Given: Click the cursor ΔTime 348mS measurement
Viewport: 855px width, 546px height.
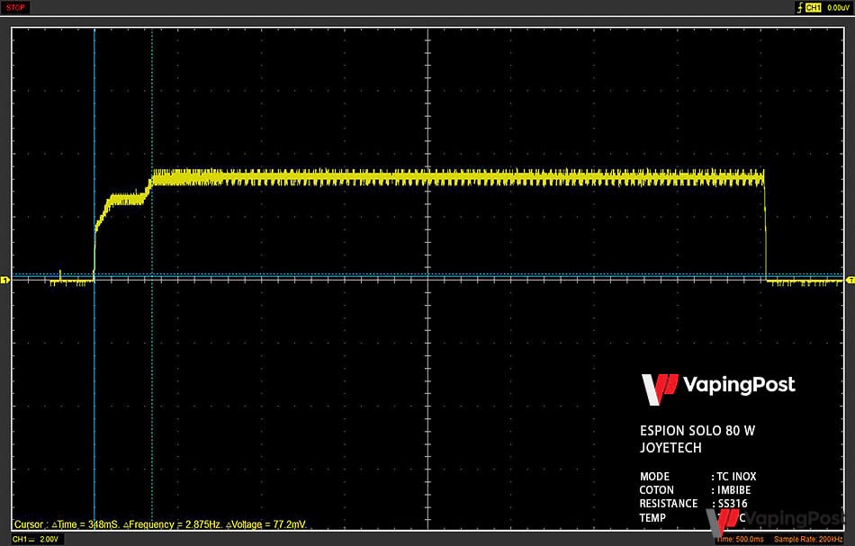Looking at the screenshot, I should (85, 524).
